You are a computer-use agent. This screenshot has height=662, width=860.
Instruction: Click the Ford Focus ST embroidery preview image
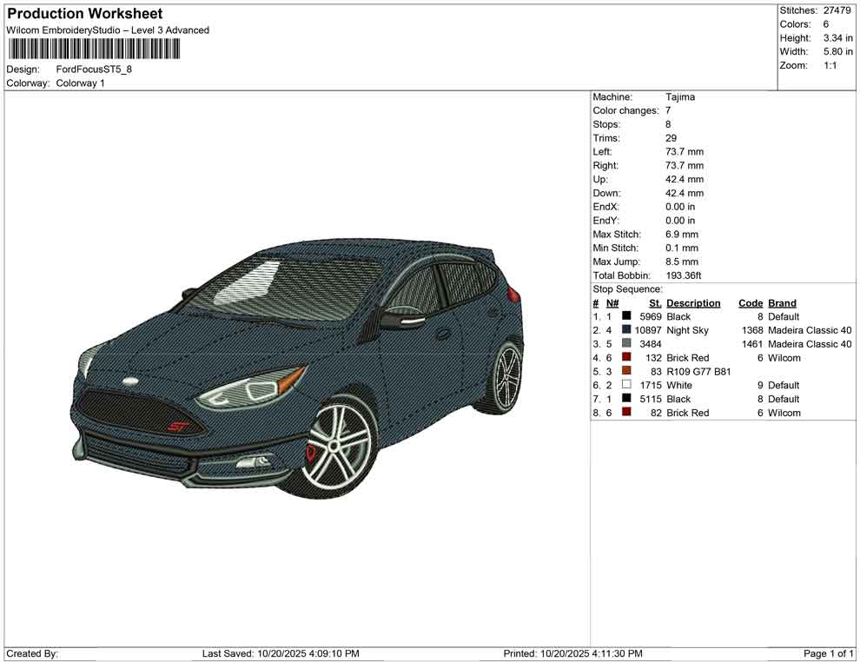pyautogui.click(x=297, y=368)
